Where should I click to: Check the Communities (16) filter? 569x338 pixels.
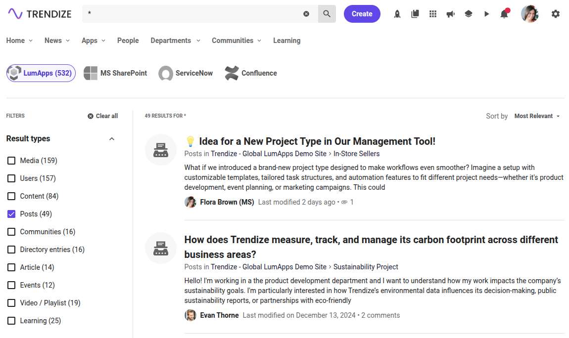[11, 231]
